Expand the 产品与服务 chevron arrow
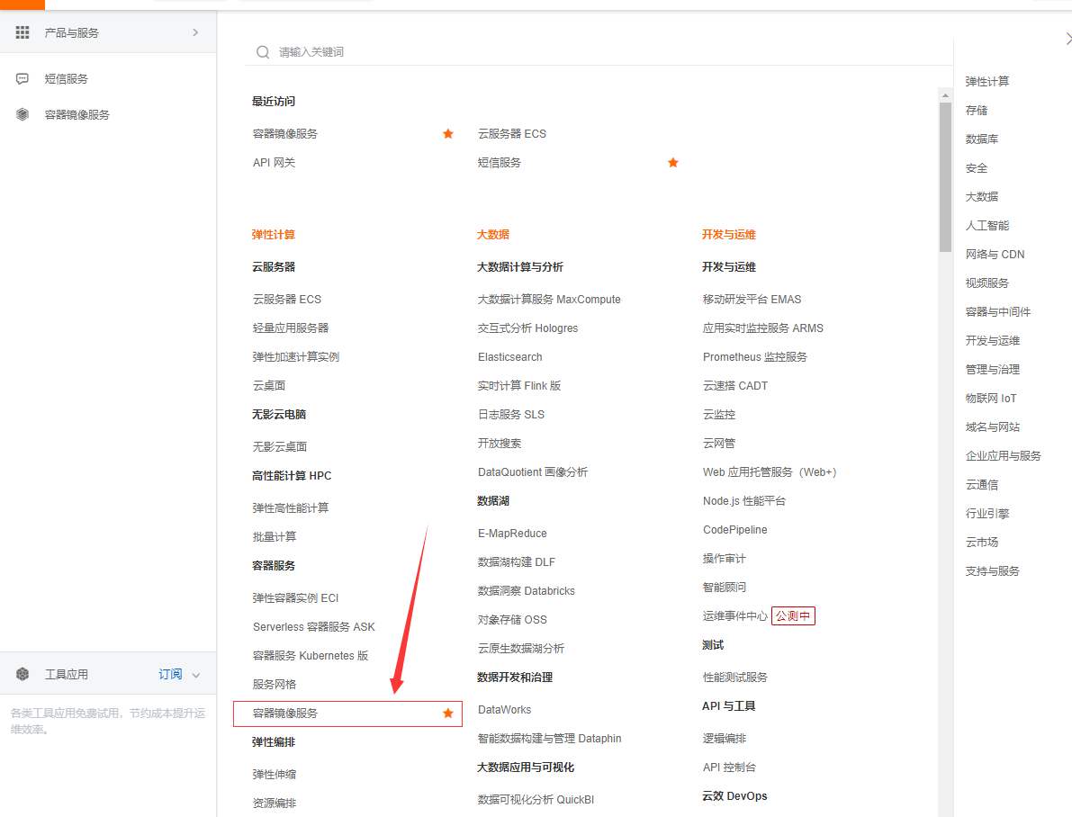The image size is (1072, 817). (195, 32)
